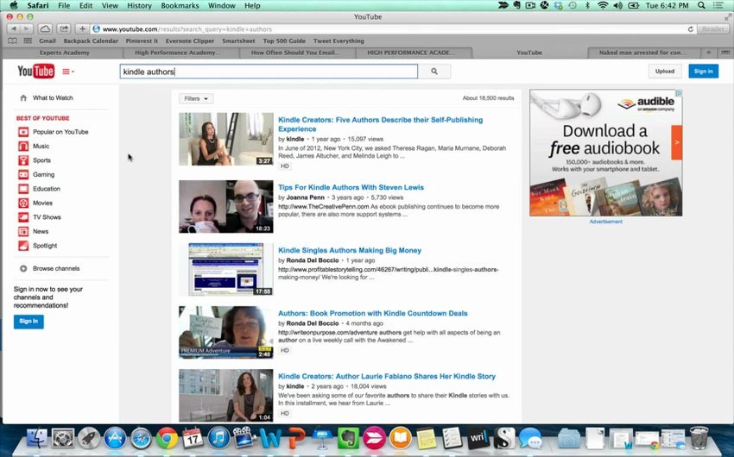Open Kindle Singles Authors Making Big Money

point(350,250)
